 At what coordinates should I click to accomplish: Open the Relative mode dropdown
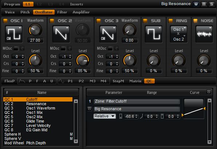(x=104, y=116)
